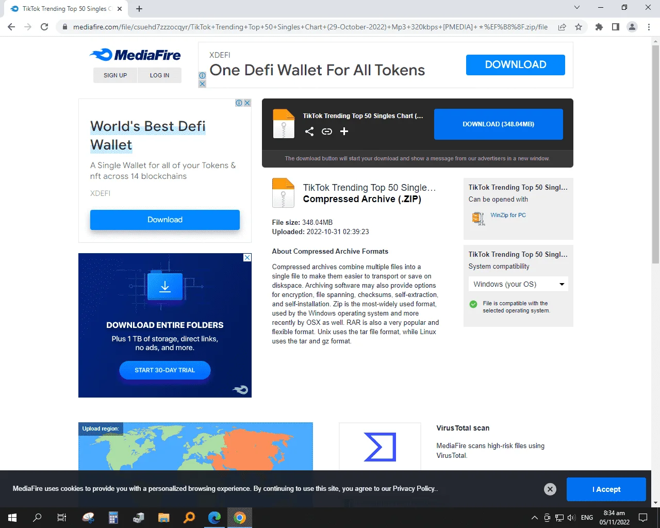Accept cookies with I Accept button

tap(606, 489)
